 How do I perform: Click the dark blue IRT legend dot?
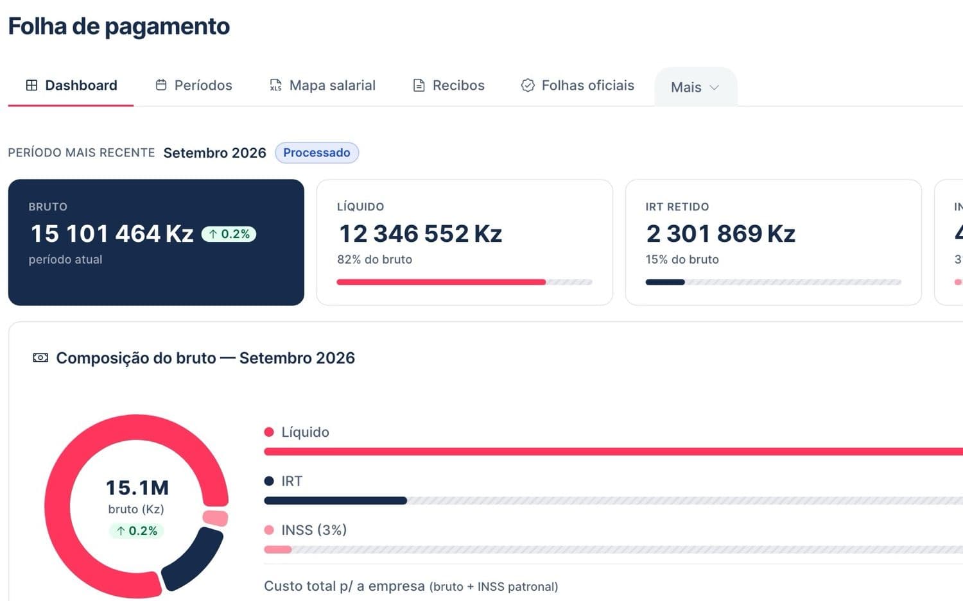click(269, 481)
